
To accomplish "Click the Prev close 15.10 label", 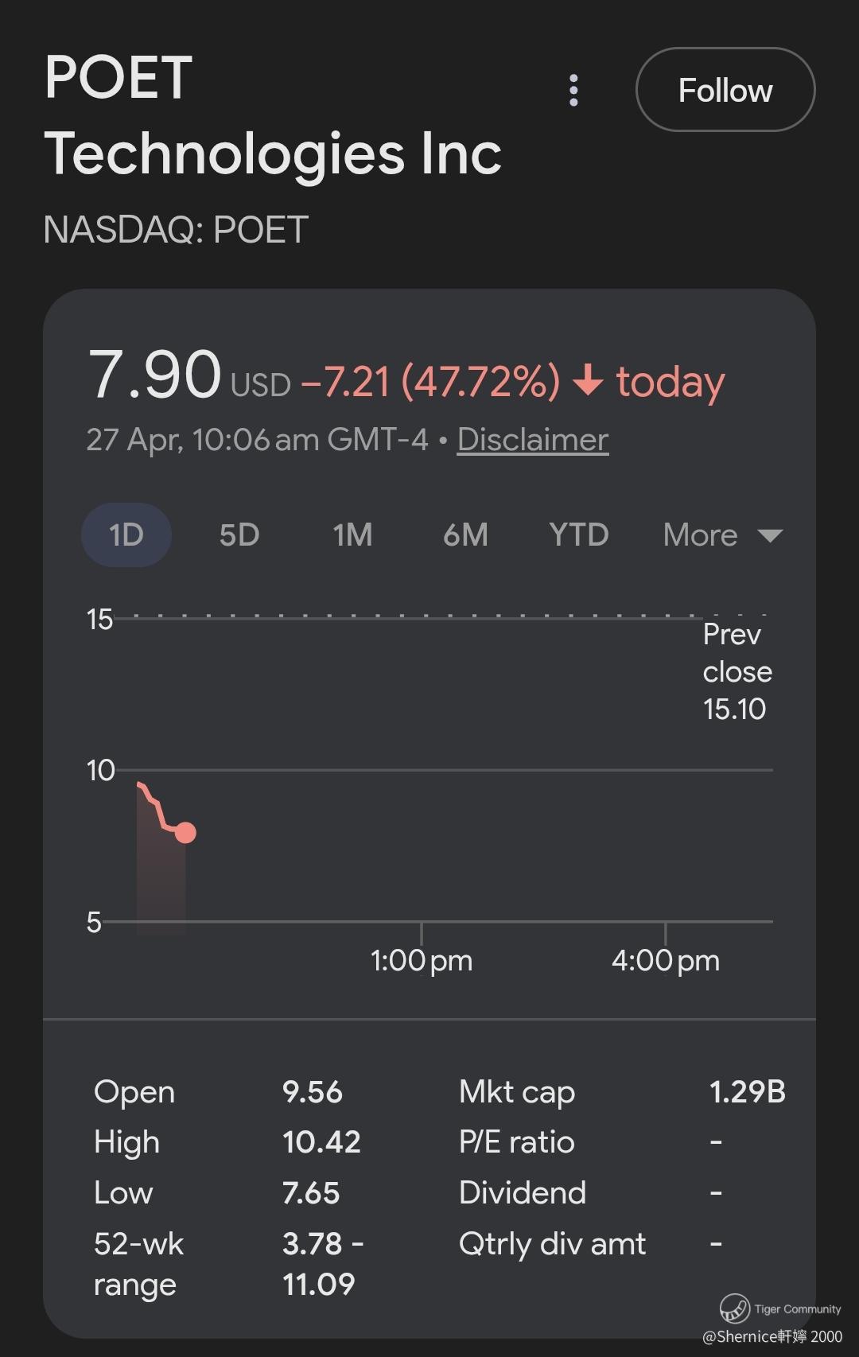I will click(x=737, y=672).
